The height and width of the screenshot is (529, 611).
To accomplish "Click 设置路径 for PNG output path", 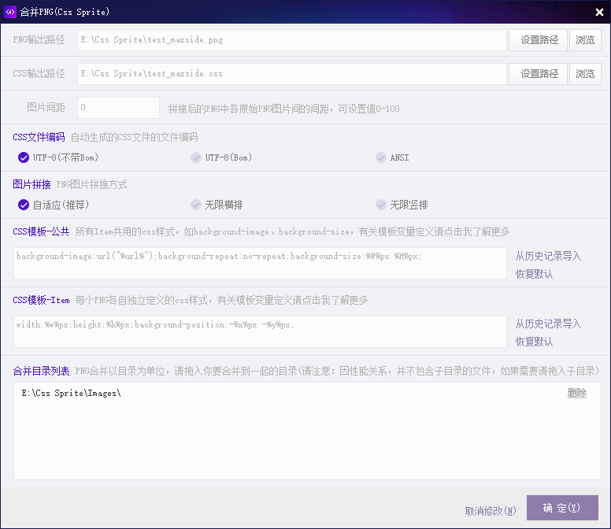I will pyautogui.click(x=538, y=40).
